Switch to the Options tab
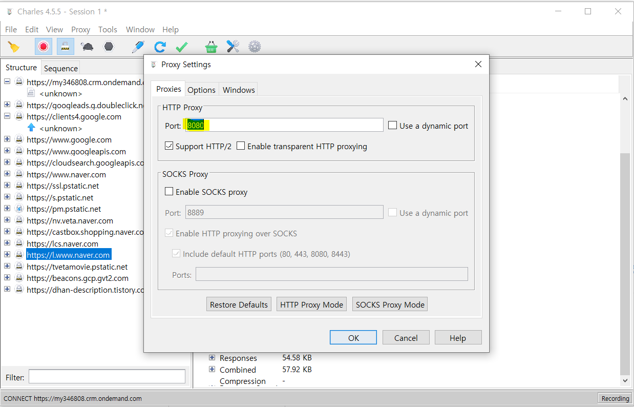 (x=201, y=90)
